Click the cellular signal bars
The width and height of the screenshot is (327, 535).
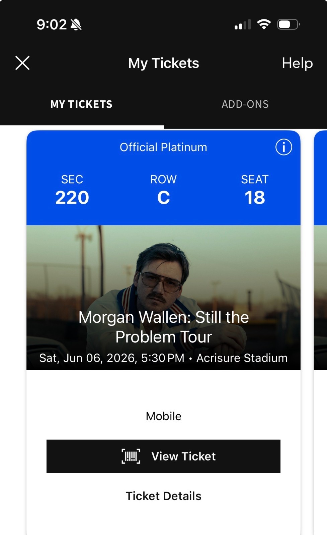[242, 24]
